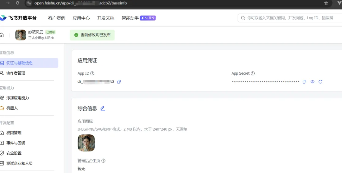
Task: Click the 暂无 value under 管理后台主页
Action: [x=81, y=169]
